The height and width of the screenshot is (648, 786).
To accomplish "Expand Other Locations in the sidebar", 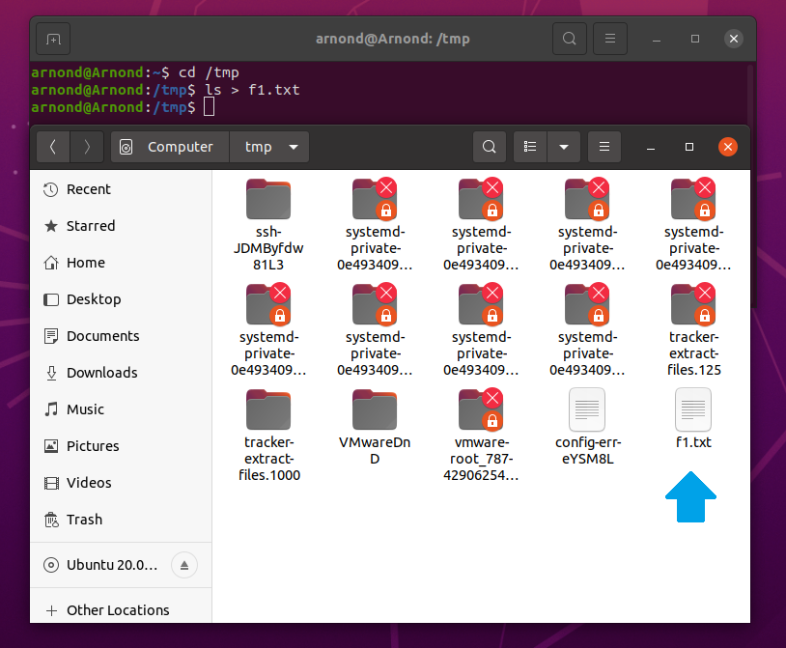I will tap(116, 609).
